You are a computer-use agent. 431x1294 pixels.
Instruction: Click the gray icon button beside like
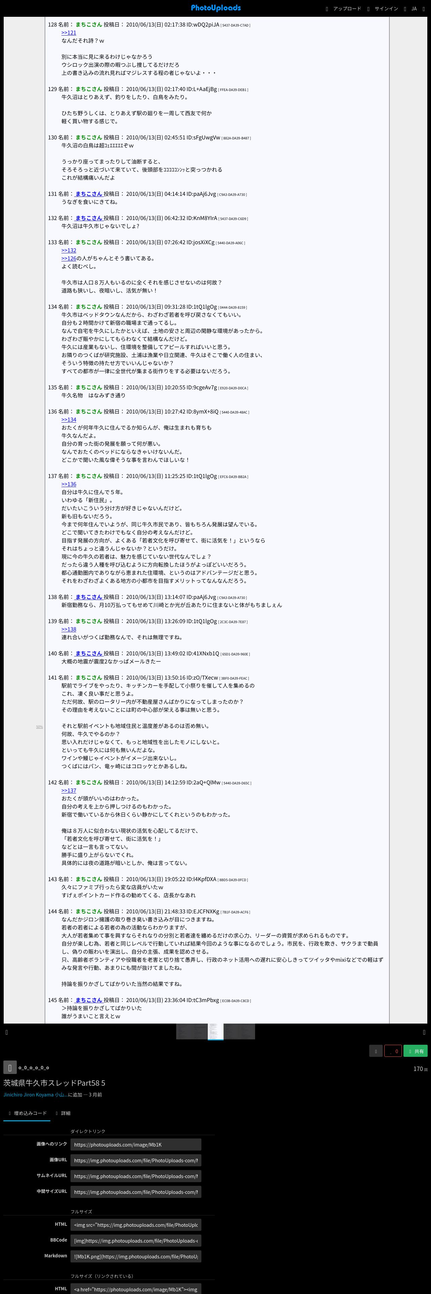(x=376, y=1051)
